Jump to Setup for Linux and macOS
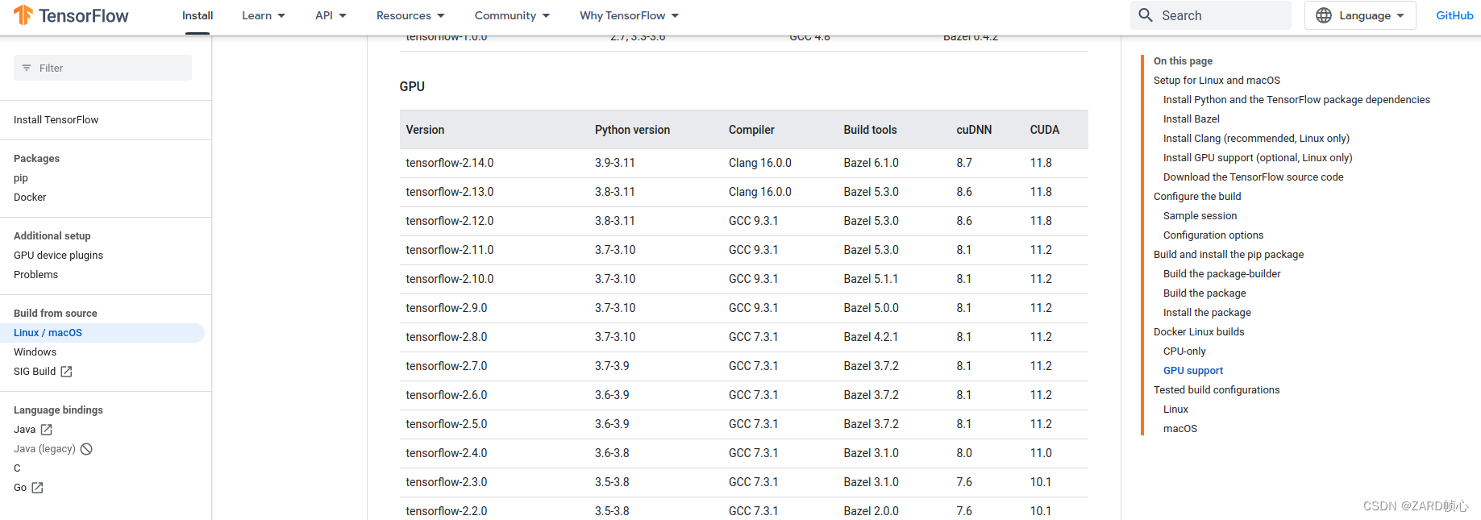1481x520 pixels. (x=1217, y=81)
